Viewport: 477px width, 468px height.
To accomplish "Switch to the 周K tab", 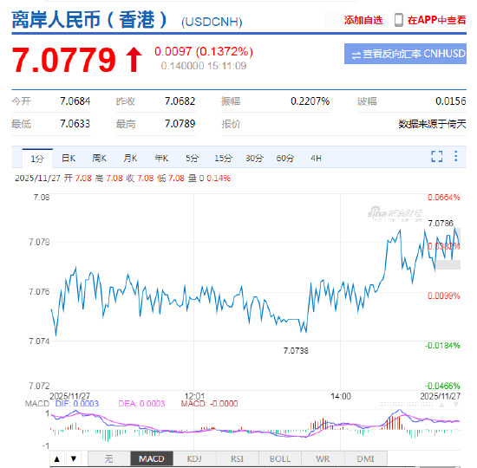I will (x=99, y=158).
